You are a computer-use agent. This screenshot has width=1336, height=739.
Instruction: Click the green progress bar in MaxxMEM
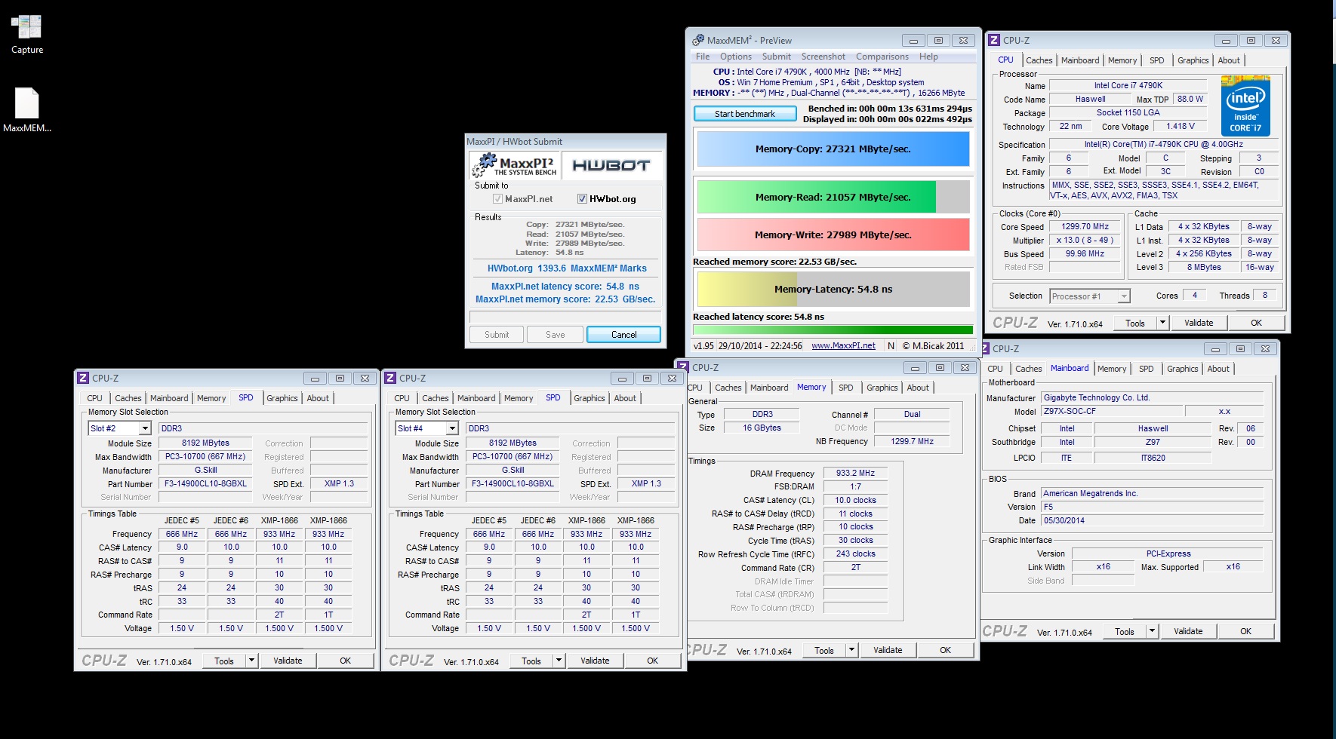click(x=833, y=330)
